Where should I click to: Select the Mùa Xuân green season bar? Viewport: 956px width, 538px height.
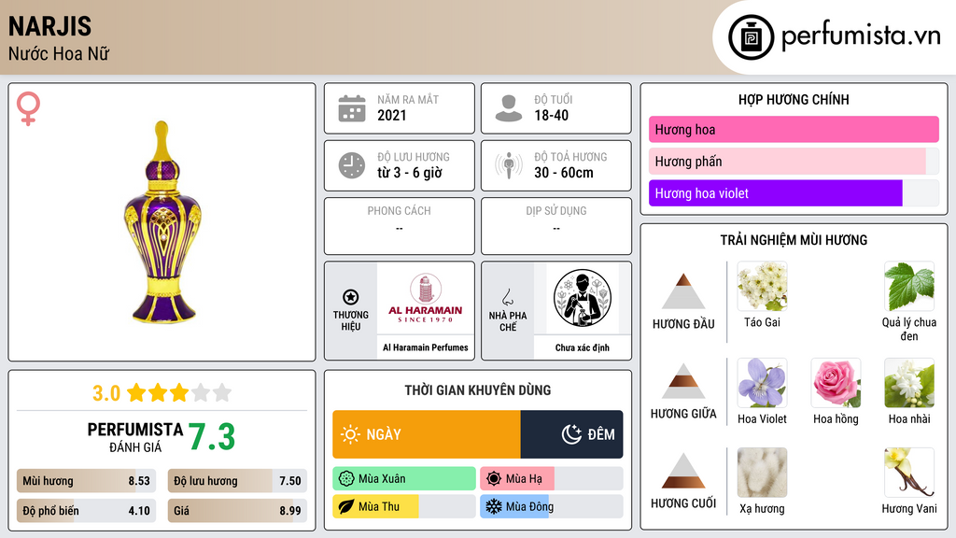(404, 479)
